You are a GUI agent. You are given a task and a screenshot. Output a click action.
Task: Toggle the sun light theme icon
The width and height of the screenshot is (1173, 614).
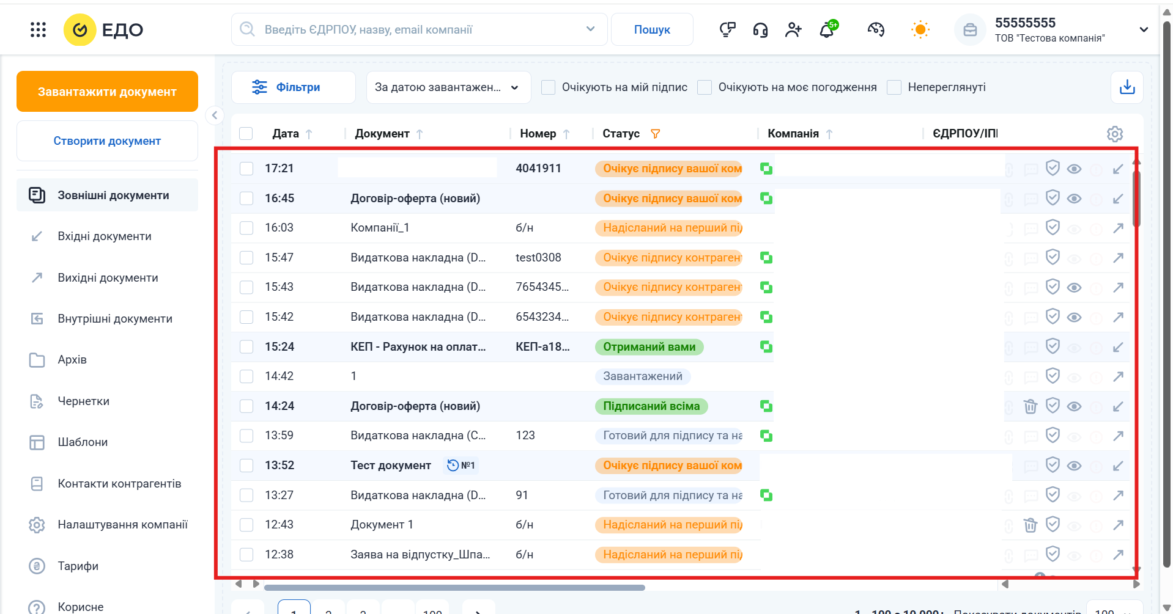coord(920,29)
